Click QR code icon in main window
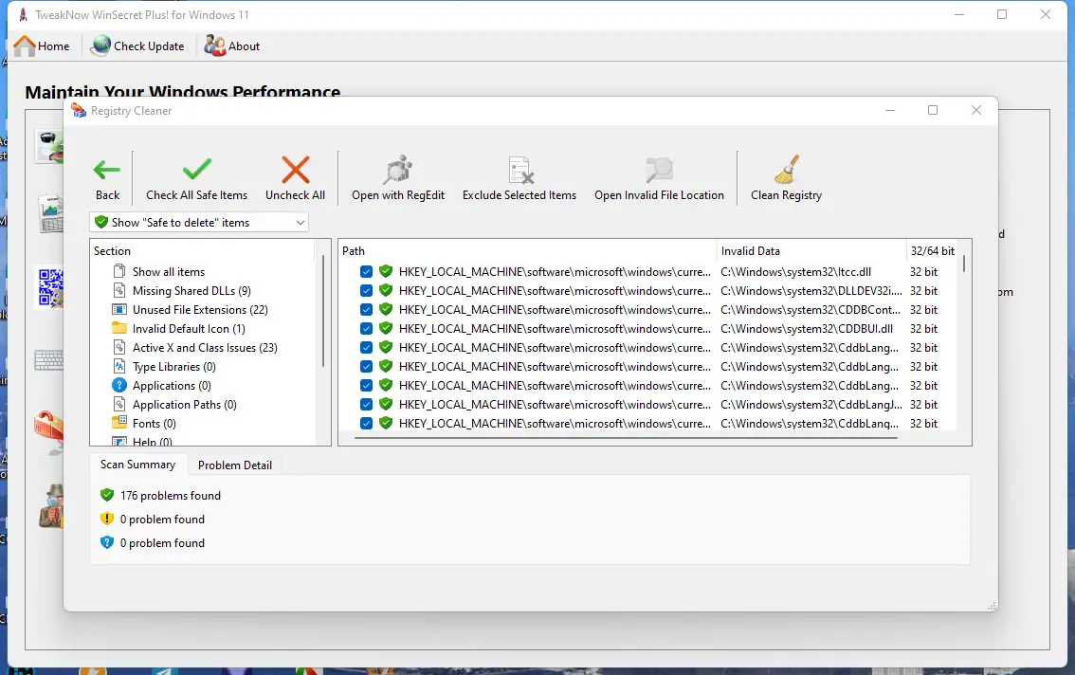This screenshot has height=675, width=1075. coord(50,287)
